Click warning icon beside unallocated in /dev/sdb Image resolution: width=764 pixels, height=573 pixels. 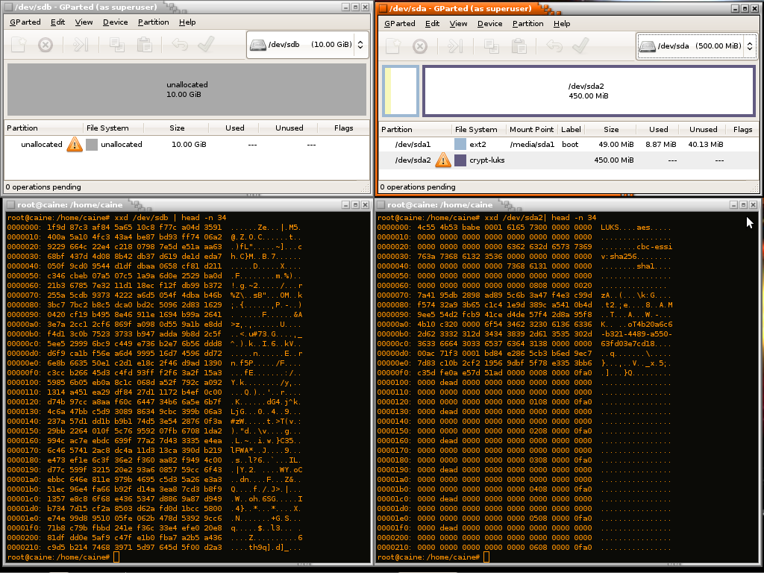click(x=75, y=144)
